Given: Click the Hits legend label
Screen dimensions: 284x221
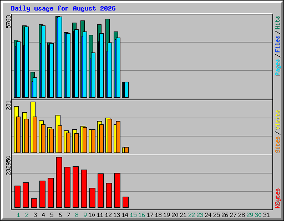Looking at the screenshot, I should point(277,23).
